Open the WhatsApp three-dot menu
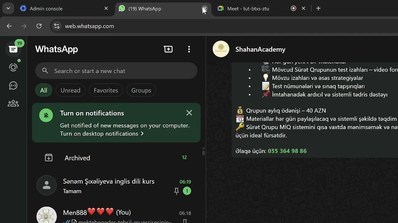 [x=189, y=49]
